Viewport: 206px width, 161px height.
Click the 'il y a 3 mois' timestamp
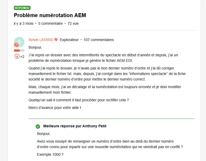(23, 23)
